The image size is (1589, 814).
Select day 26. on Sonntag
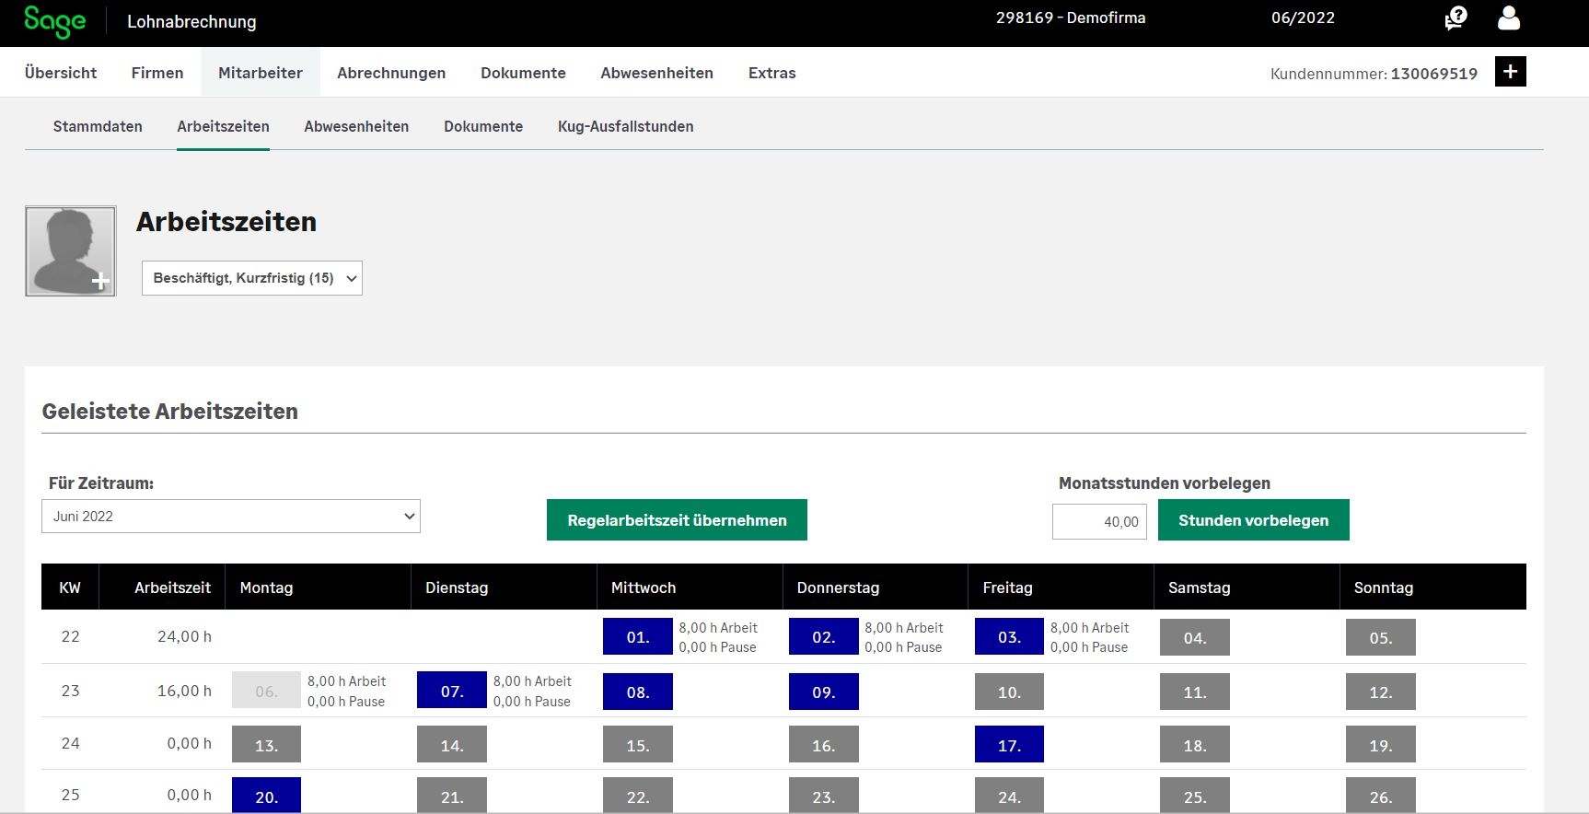(1381, 796)
